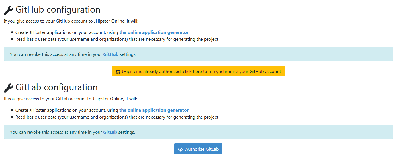Click 'Read basic user data' line under GitLab
Image resolution: width=401 pixels, height=167 pixels.
tap(117, 117)
